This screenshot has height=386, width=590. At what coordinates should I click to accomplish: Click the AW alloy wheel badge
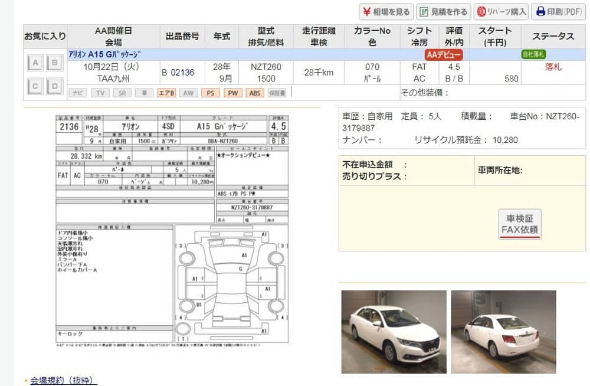[188, 93]
